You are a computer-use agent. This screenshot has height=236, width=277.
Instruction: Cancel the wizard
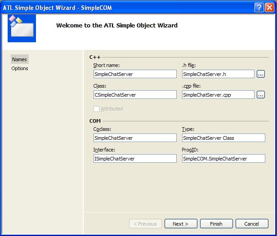(x=252, y=224)
